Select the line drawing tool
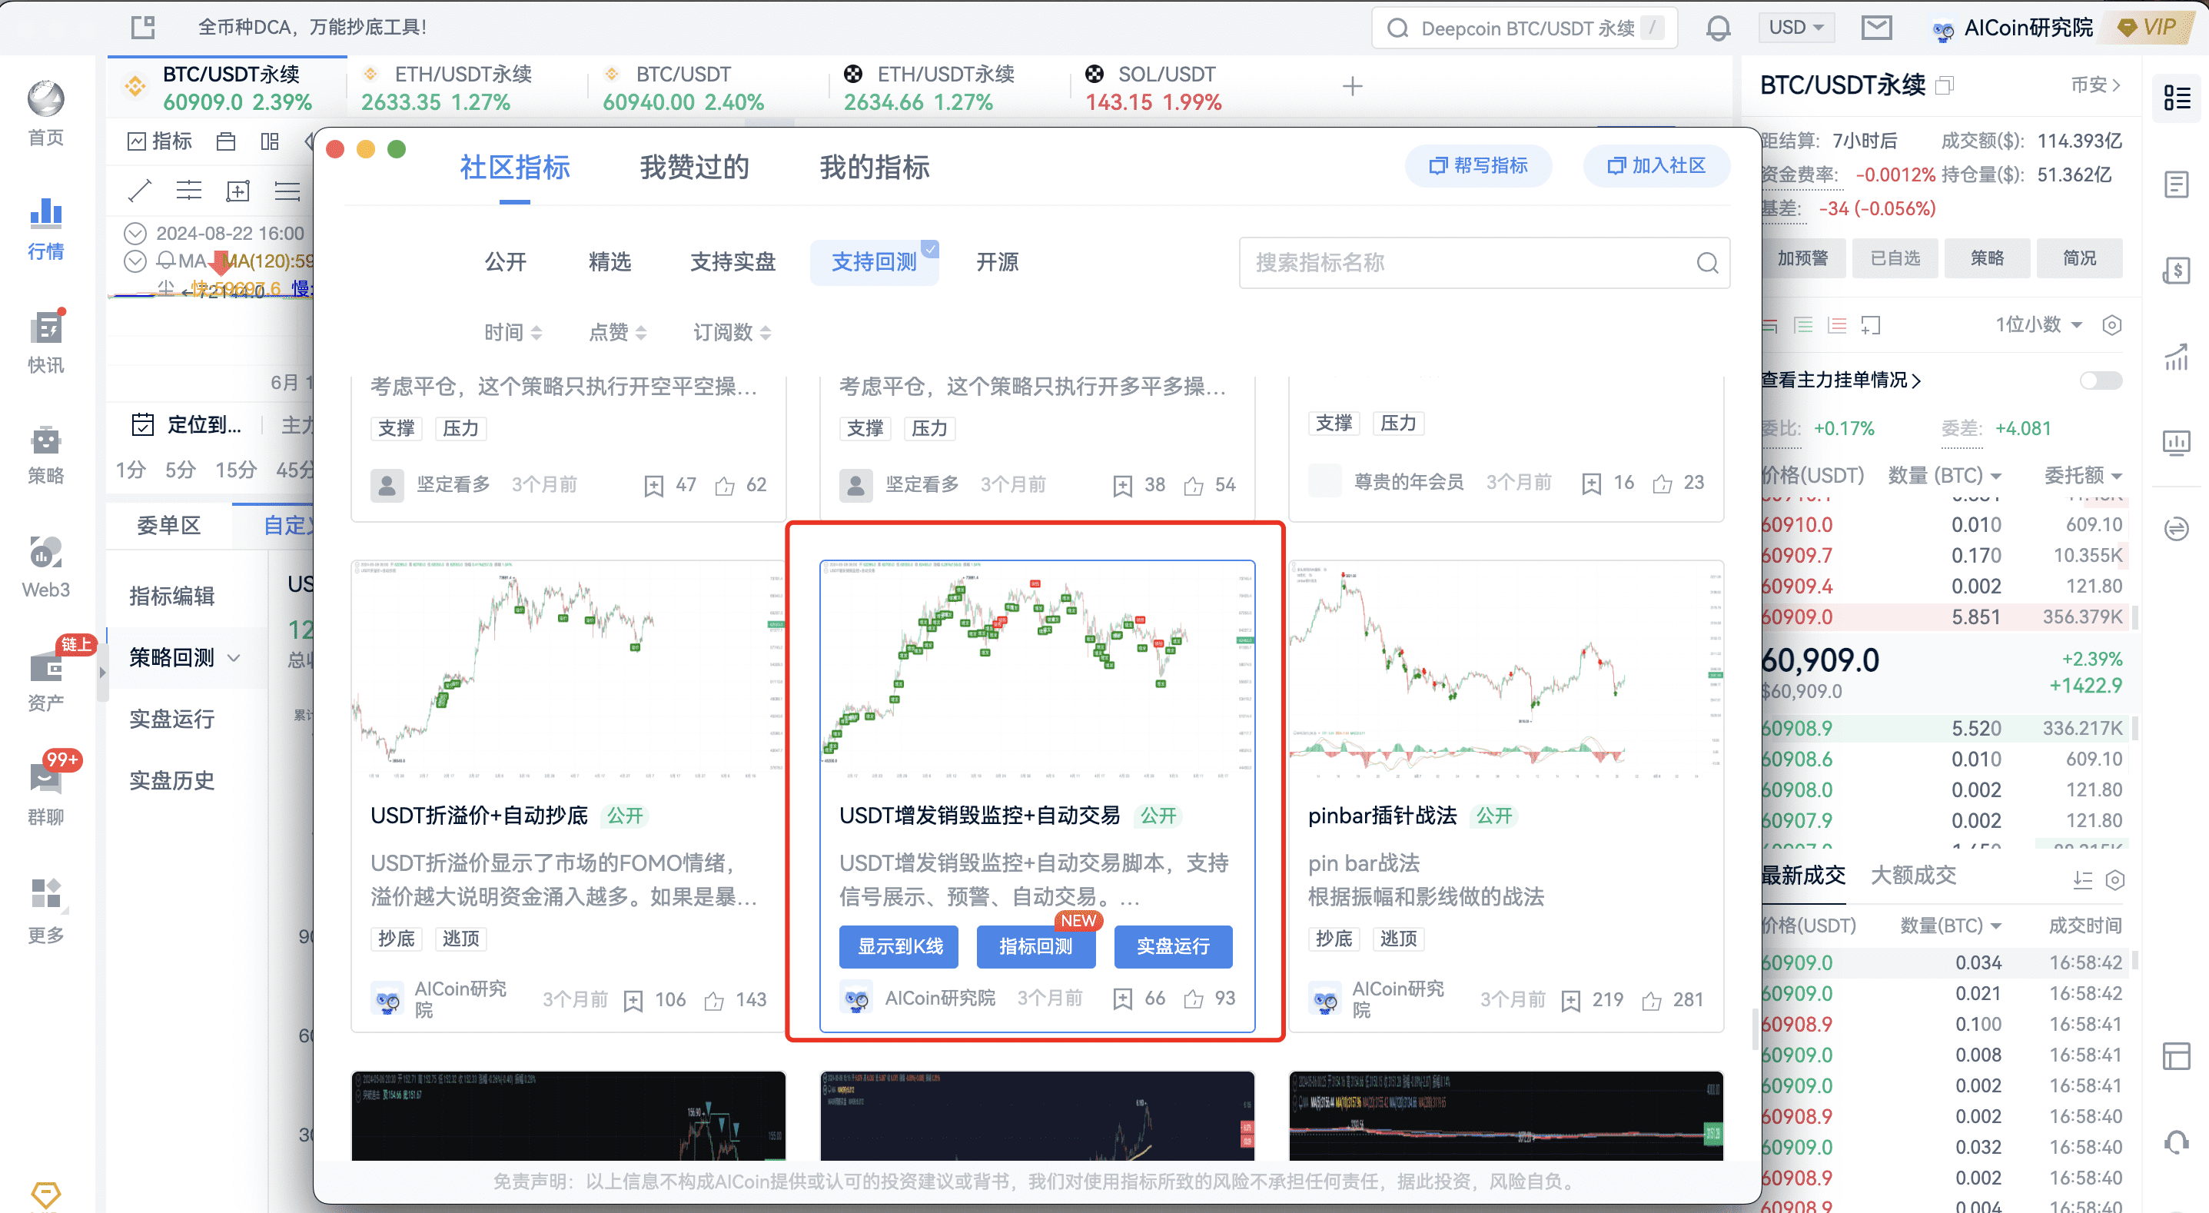The width and height of the screenshot is (2209, 1213). coord(139,191)
